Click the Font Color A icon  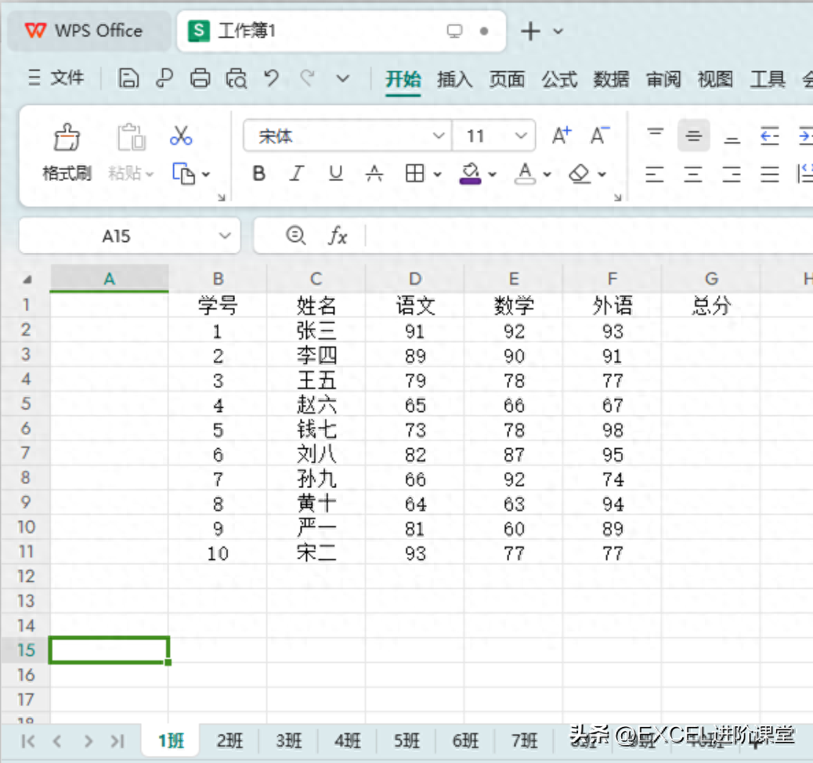click(x=525, y=174)
